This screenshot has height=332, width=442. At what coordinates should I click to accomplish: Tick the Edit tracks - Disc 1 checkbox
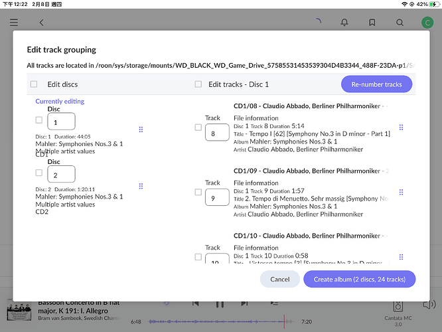click(x=198, y=84)
